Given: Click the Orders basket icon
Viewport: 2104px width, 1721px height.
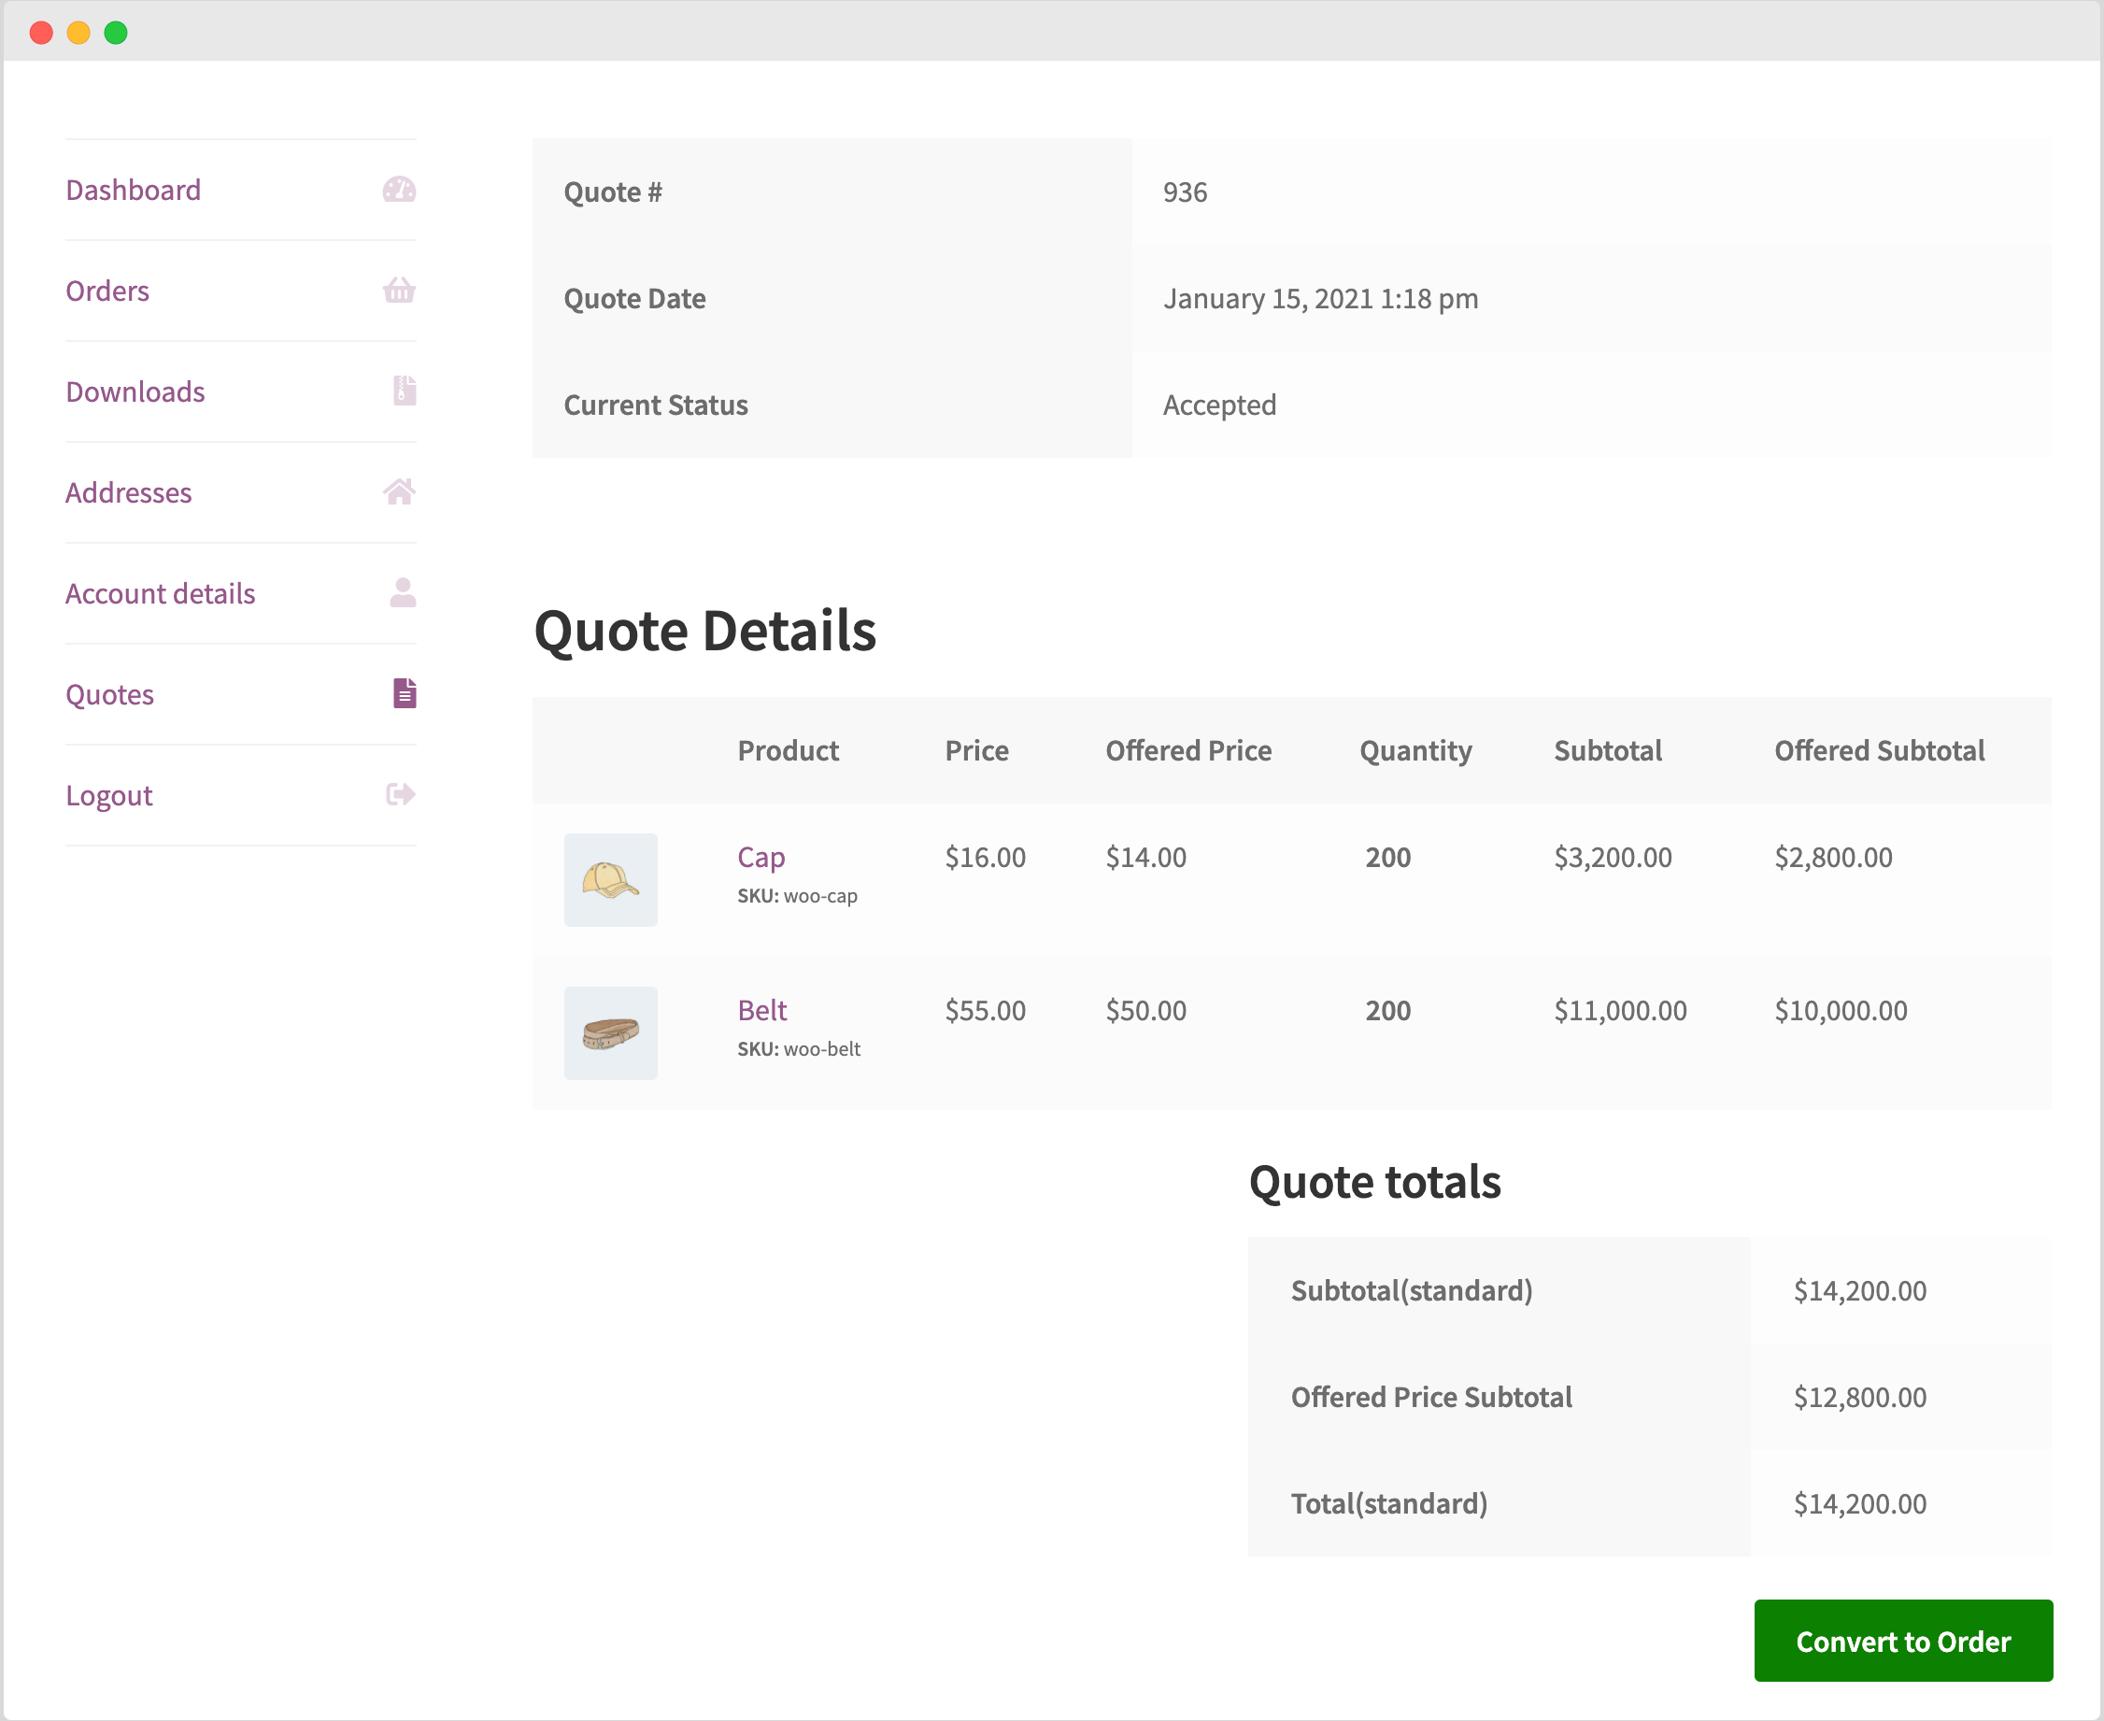Looking at the screenshot, I should pos(400,290).
